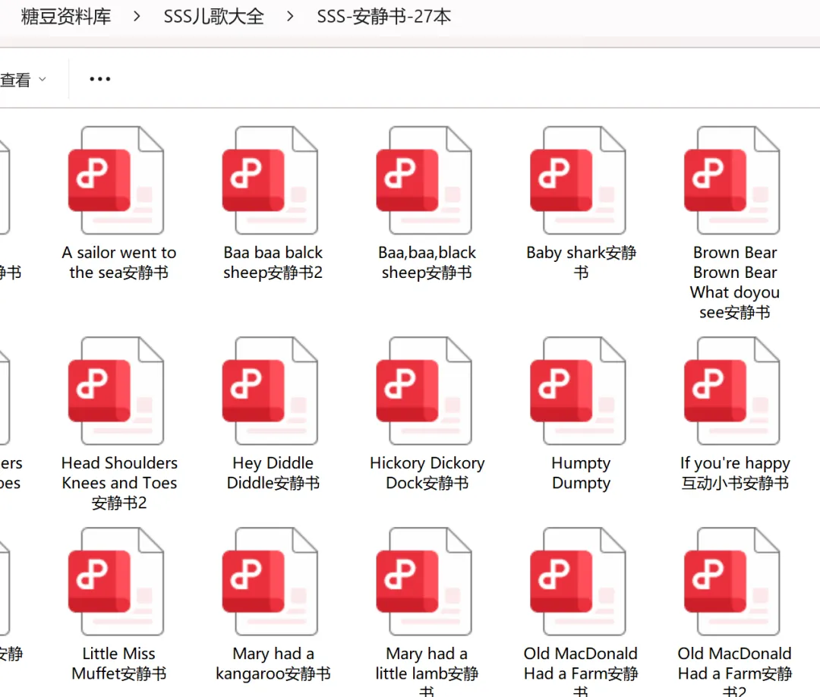Viewport: 820px width, 697px height.
Task: Select the Mary had a little lamb file icon
Action: point(424,582)
